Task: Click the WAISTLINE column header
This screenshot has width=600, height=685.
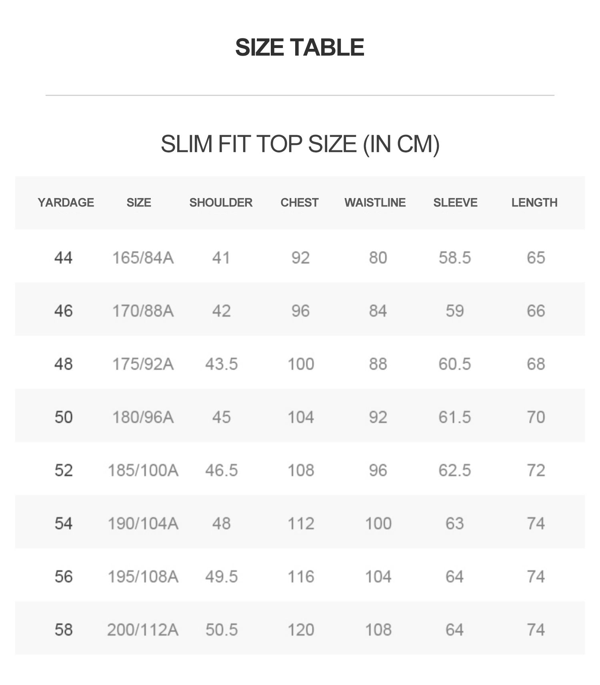Action: click(375, 202)
